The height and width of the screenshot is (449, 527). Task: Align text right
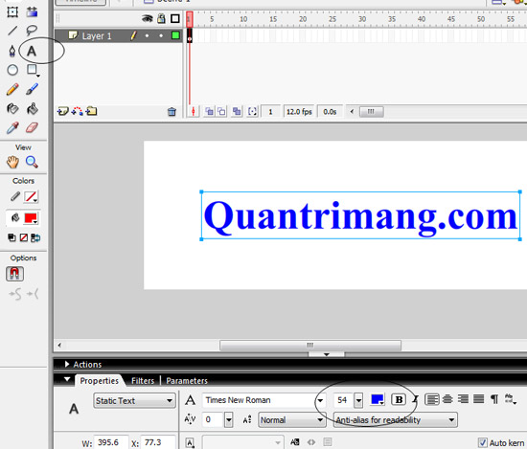463,399
